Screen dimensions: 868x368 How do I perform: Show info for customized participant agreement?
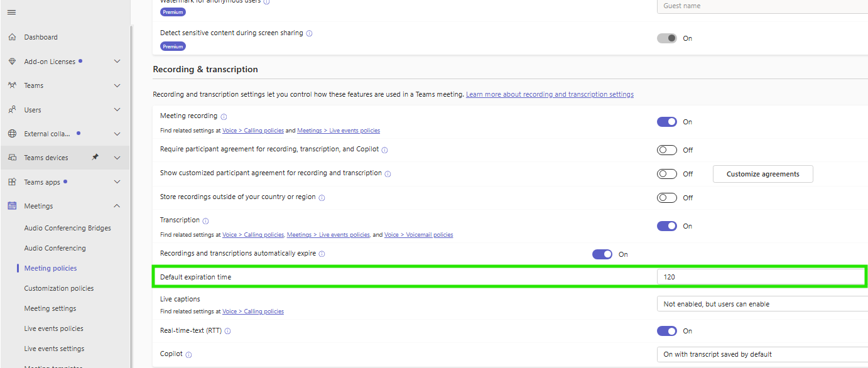[x=388, y=174]
